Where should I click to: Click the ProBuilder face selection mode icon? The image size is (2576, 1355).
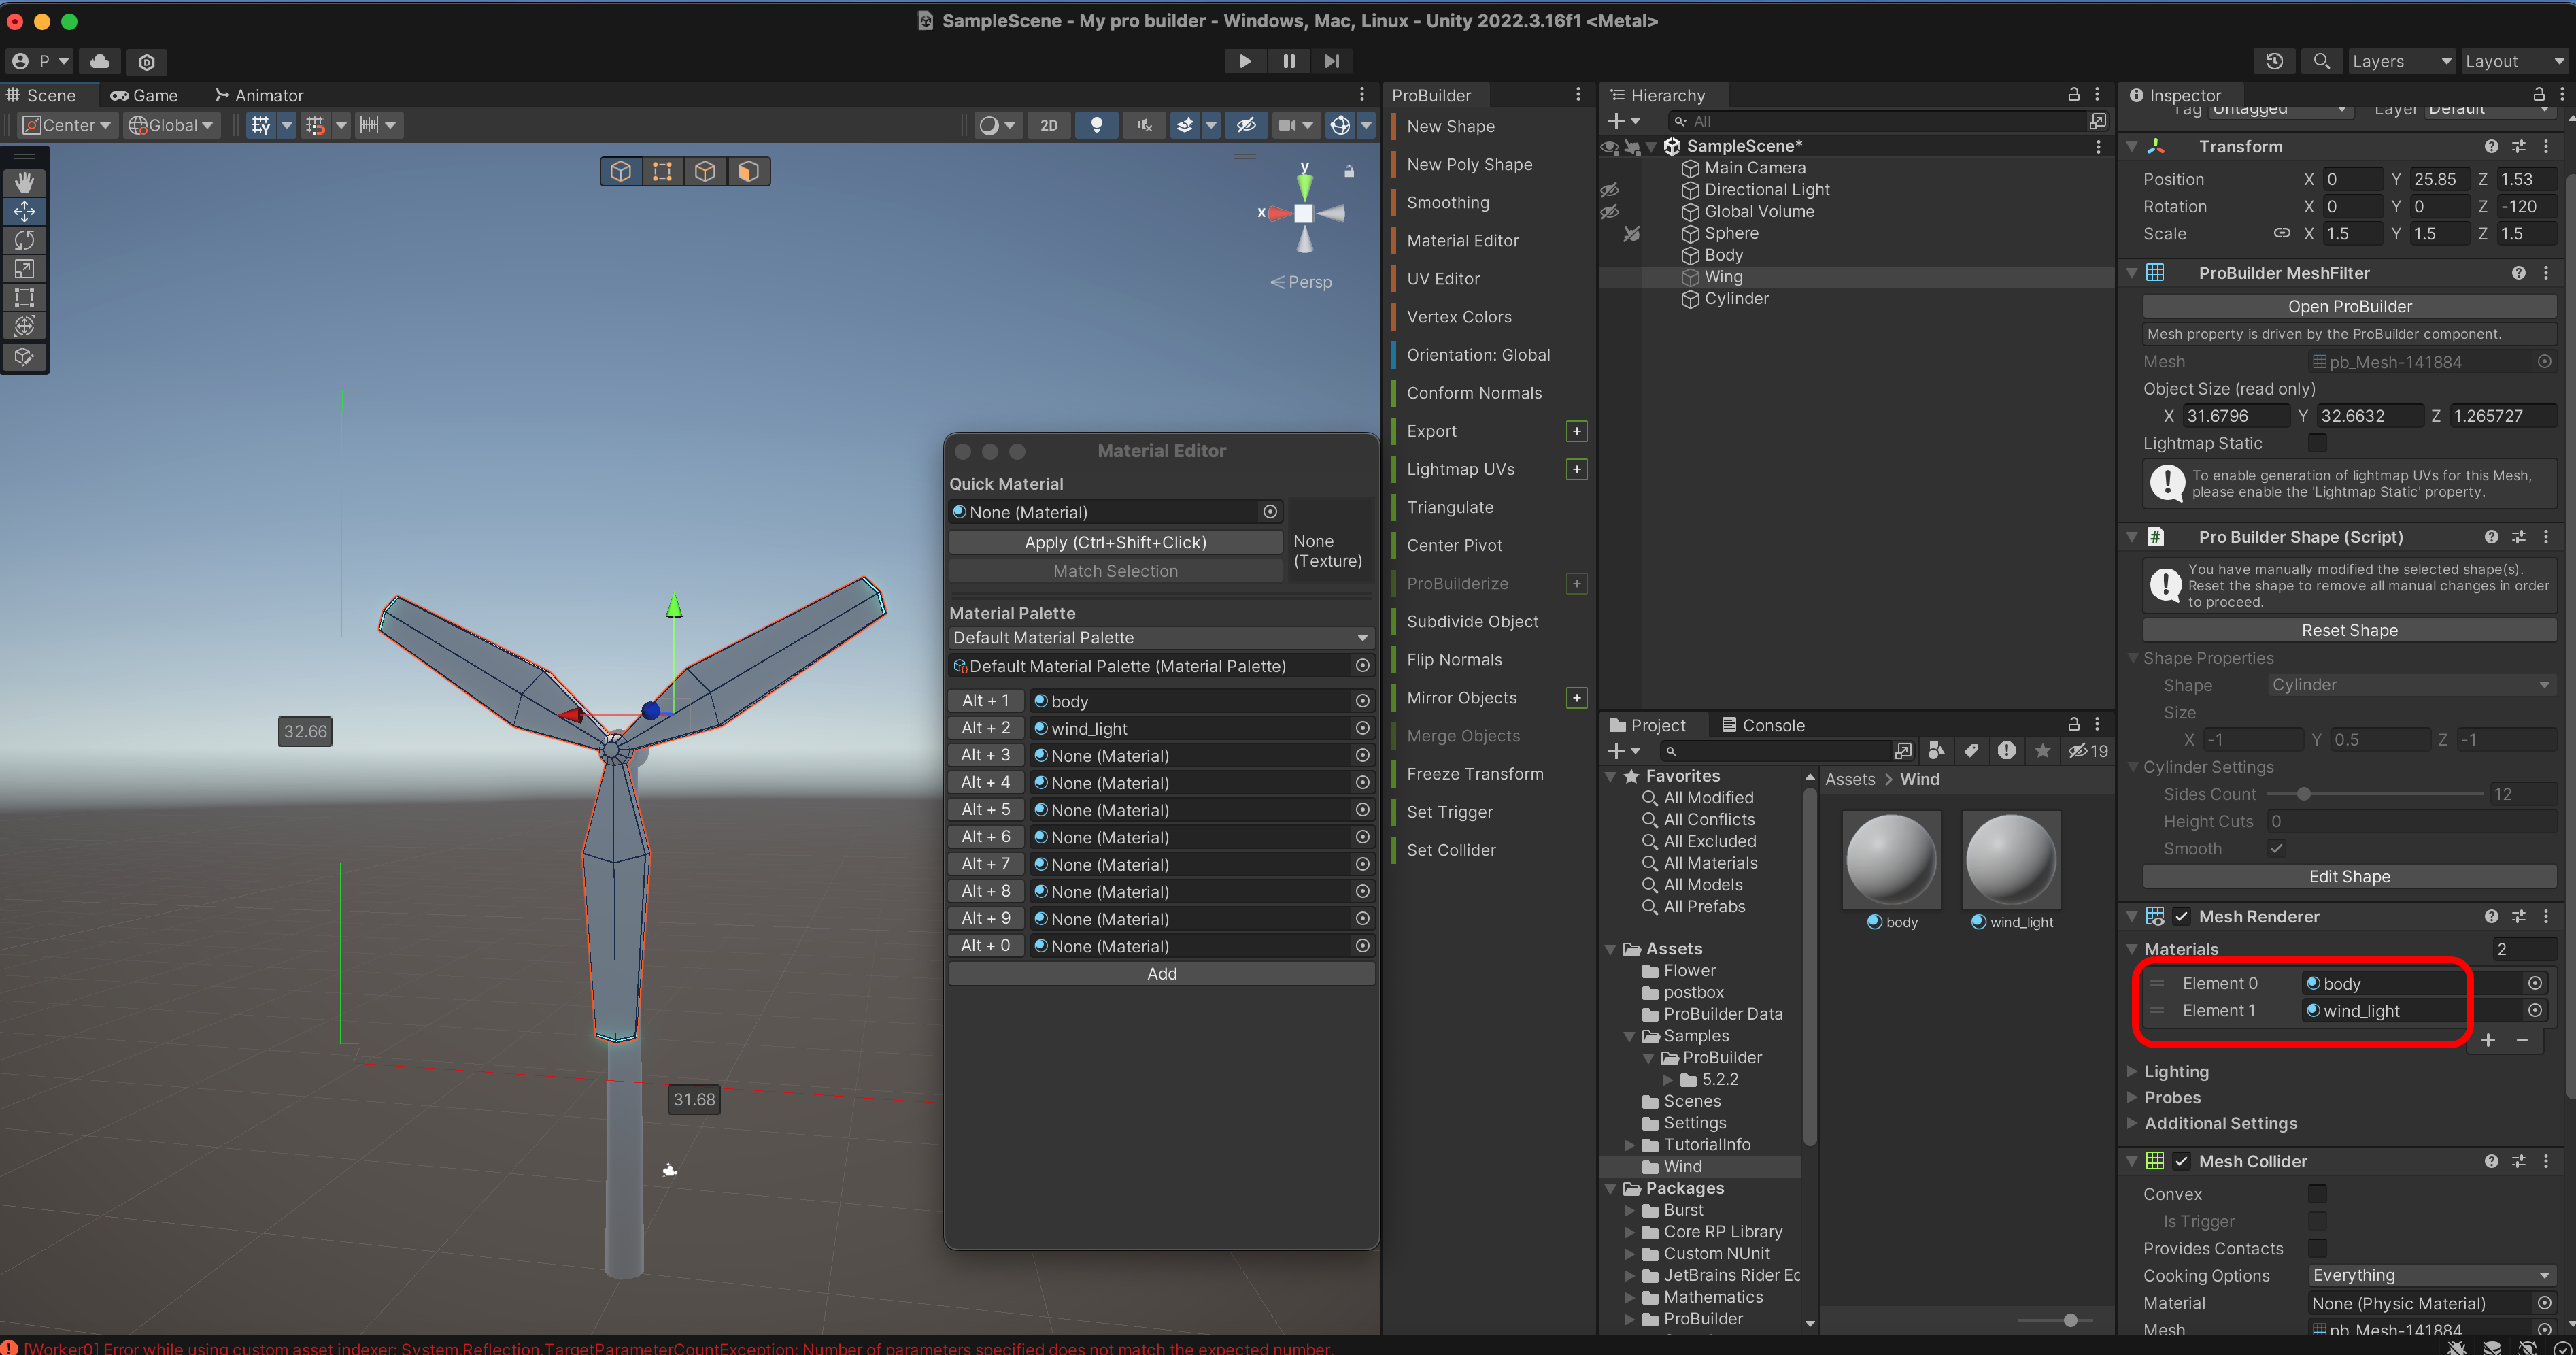[x=748, y=171]
